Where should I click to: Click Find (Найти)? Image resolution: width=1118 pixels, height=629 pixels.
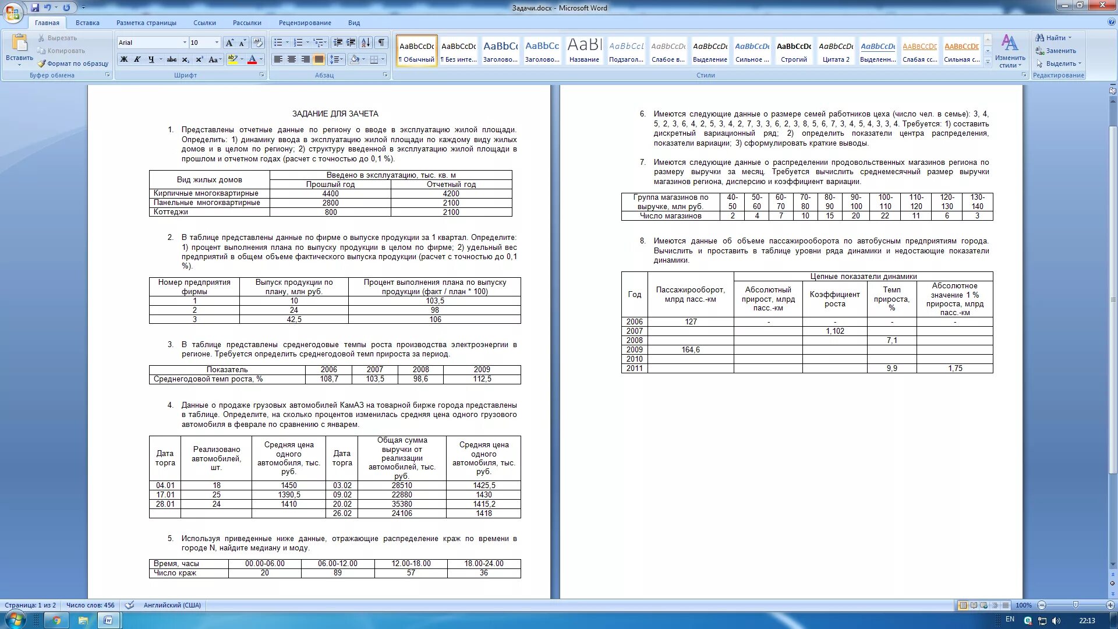(x=1053, y=38)
